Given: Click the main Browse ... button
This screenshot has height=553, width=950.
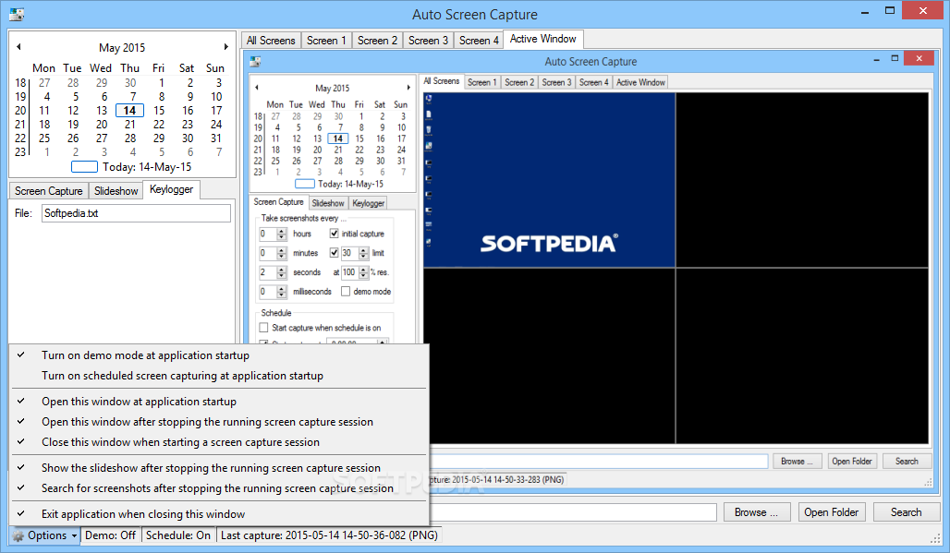Looking at the screenshot, I should (756, 512).
